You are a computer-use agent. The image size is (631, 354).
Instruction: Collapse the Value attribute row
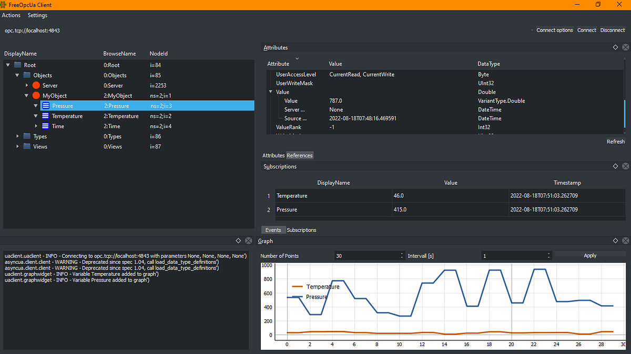271,92
